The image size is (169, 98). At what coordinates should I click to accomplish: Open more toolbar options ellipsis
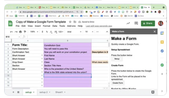[97, 32]
